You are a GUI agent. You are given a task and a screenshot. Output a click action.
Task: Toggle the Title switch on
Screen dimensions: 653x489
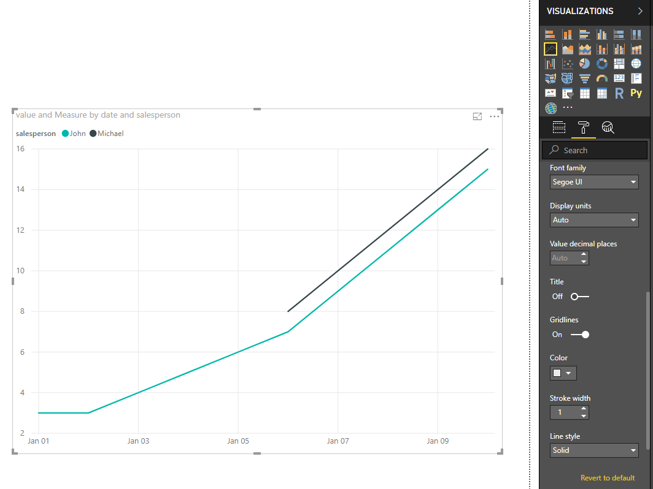coord(580,297)
